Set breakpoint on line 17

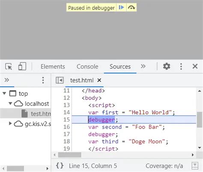tap(66, 134)
